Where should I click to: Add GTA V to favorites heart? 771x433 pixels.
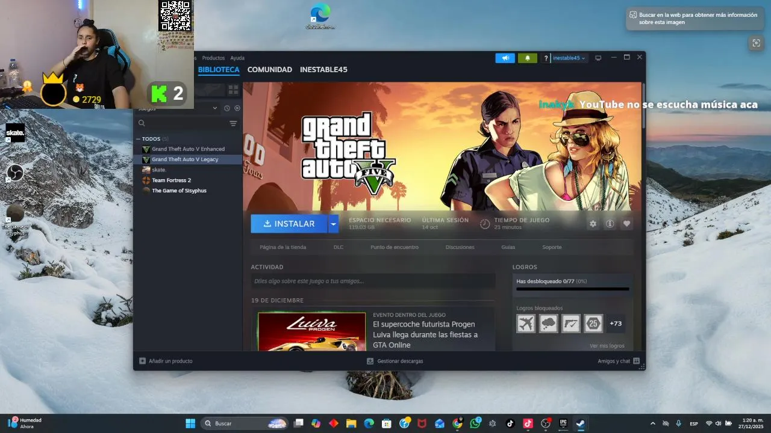(x=626, y=224)
